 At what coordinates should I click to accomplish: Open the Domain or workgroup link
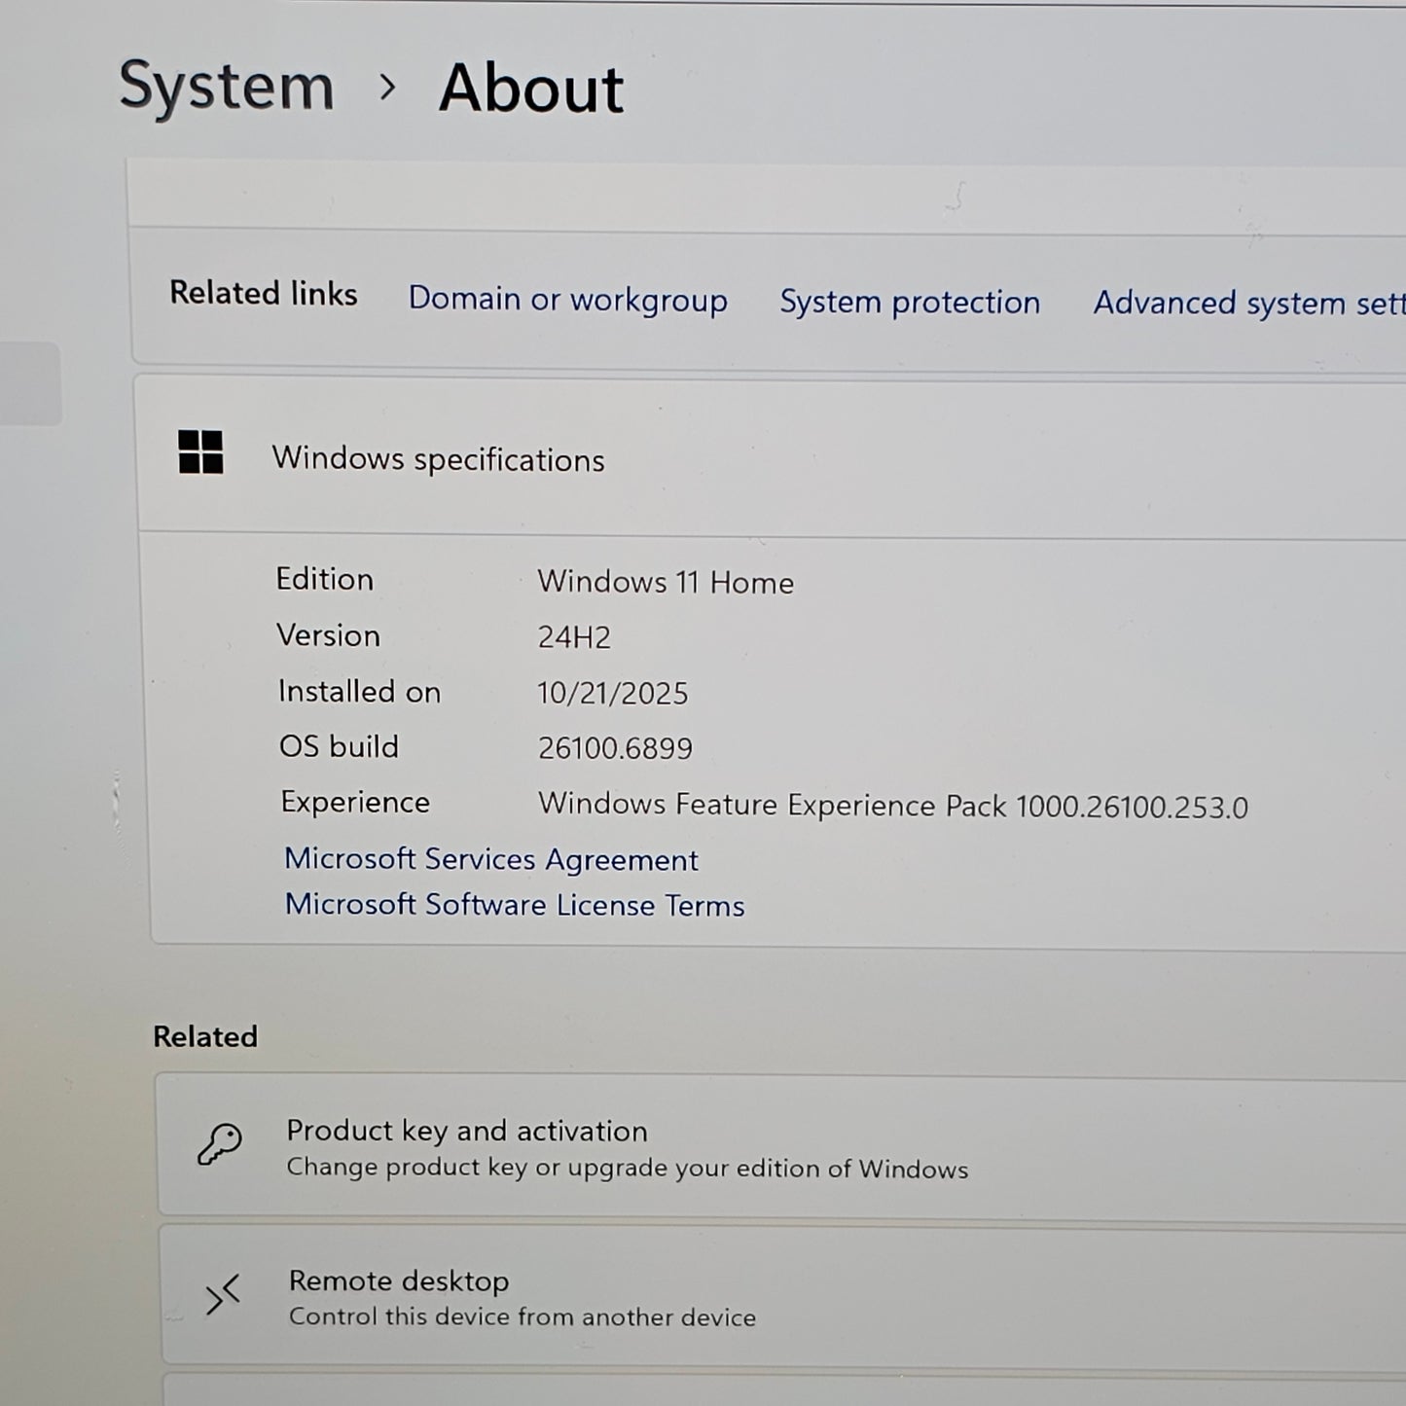pyautogui.click(x=567, y=299)
